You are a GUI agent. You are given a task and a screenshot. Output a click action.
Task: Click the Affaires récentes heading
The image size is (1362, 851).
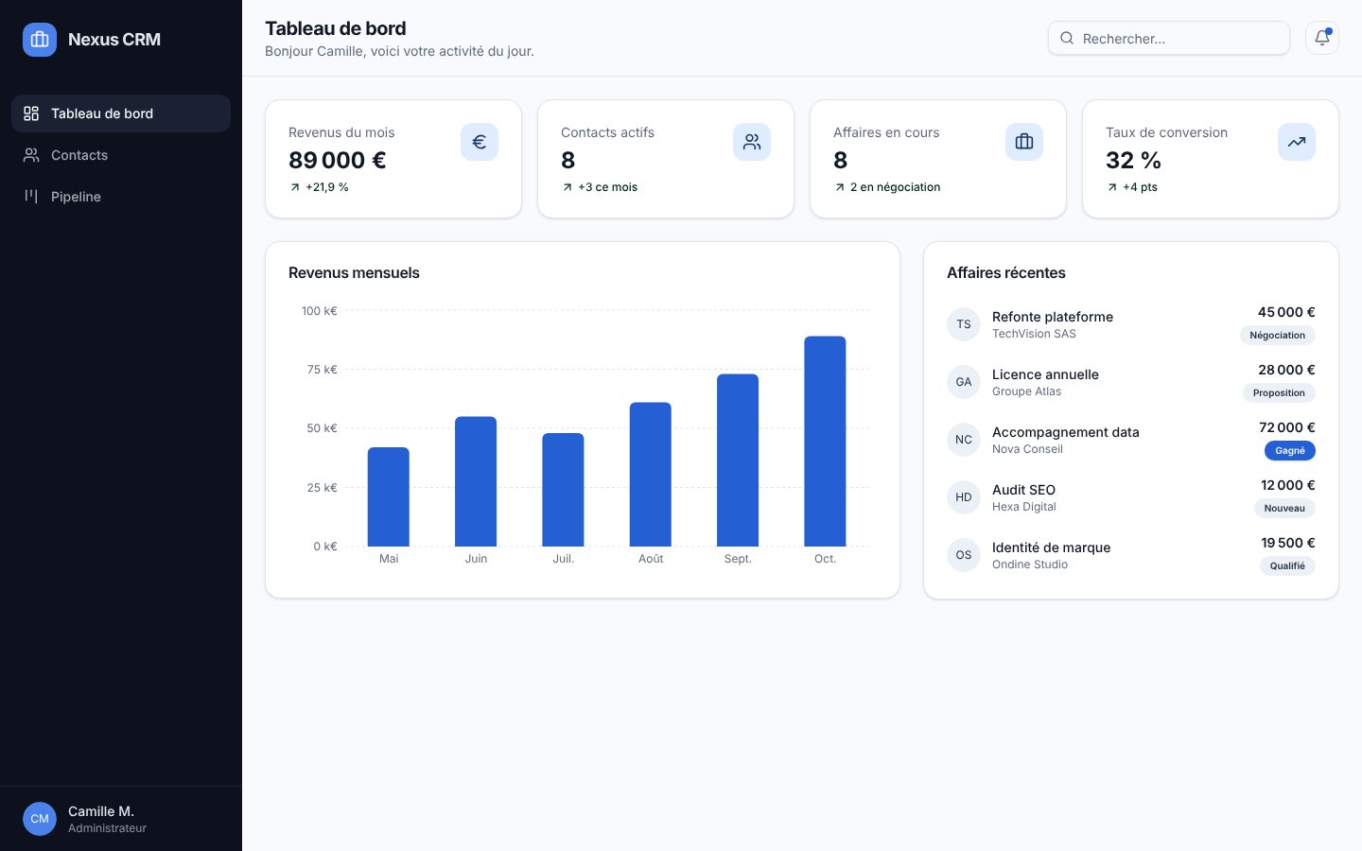[x=1006, y=272]
